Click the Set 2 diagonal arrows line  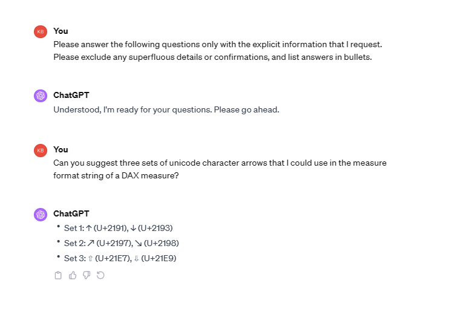click(x=122, y=243)
